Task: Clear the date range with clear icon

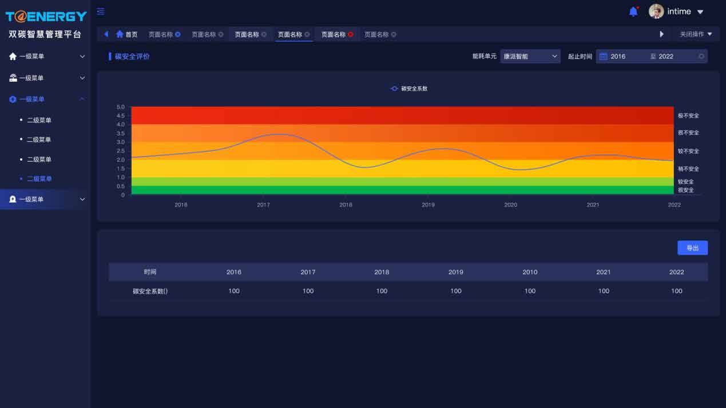Action: 701,56
